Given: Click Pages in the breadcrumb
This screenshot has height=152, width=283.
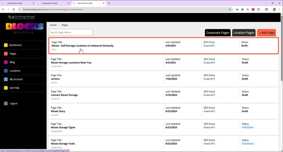Looking at the screenshot, I should click(x=65, y=25).
